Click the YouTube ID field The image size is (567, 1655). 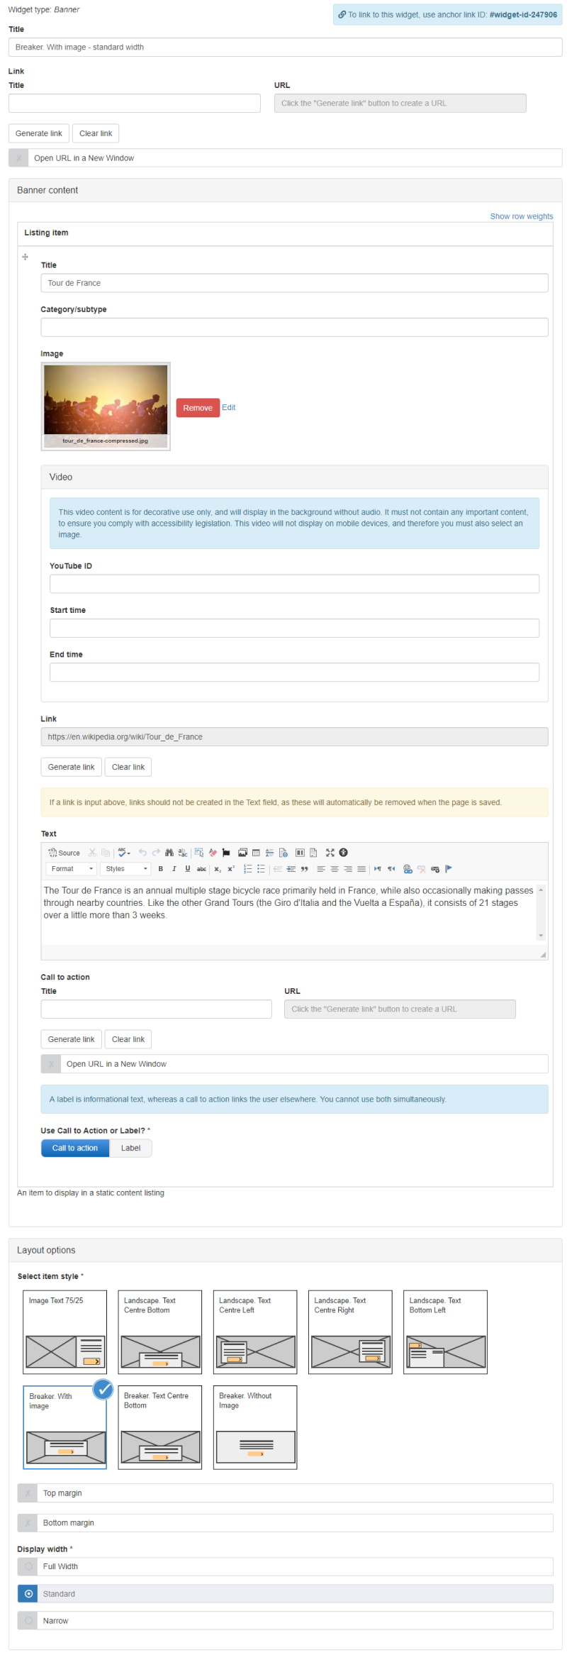coord(294,584)
